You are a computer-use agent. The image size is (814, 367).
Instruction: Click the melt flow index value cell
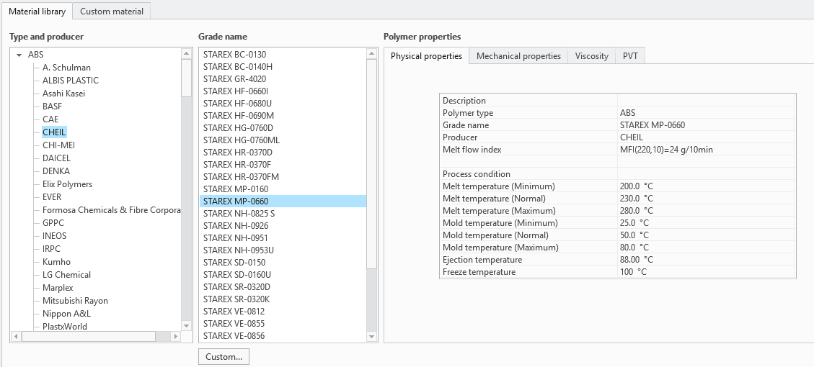(x=706, y=149)
